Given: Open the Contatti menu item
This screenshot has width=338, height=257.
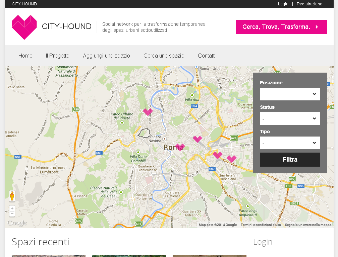Looking at the screenshot, I should point(207,56).
